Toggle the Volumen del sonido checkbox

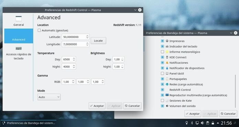[162, 106]
